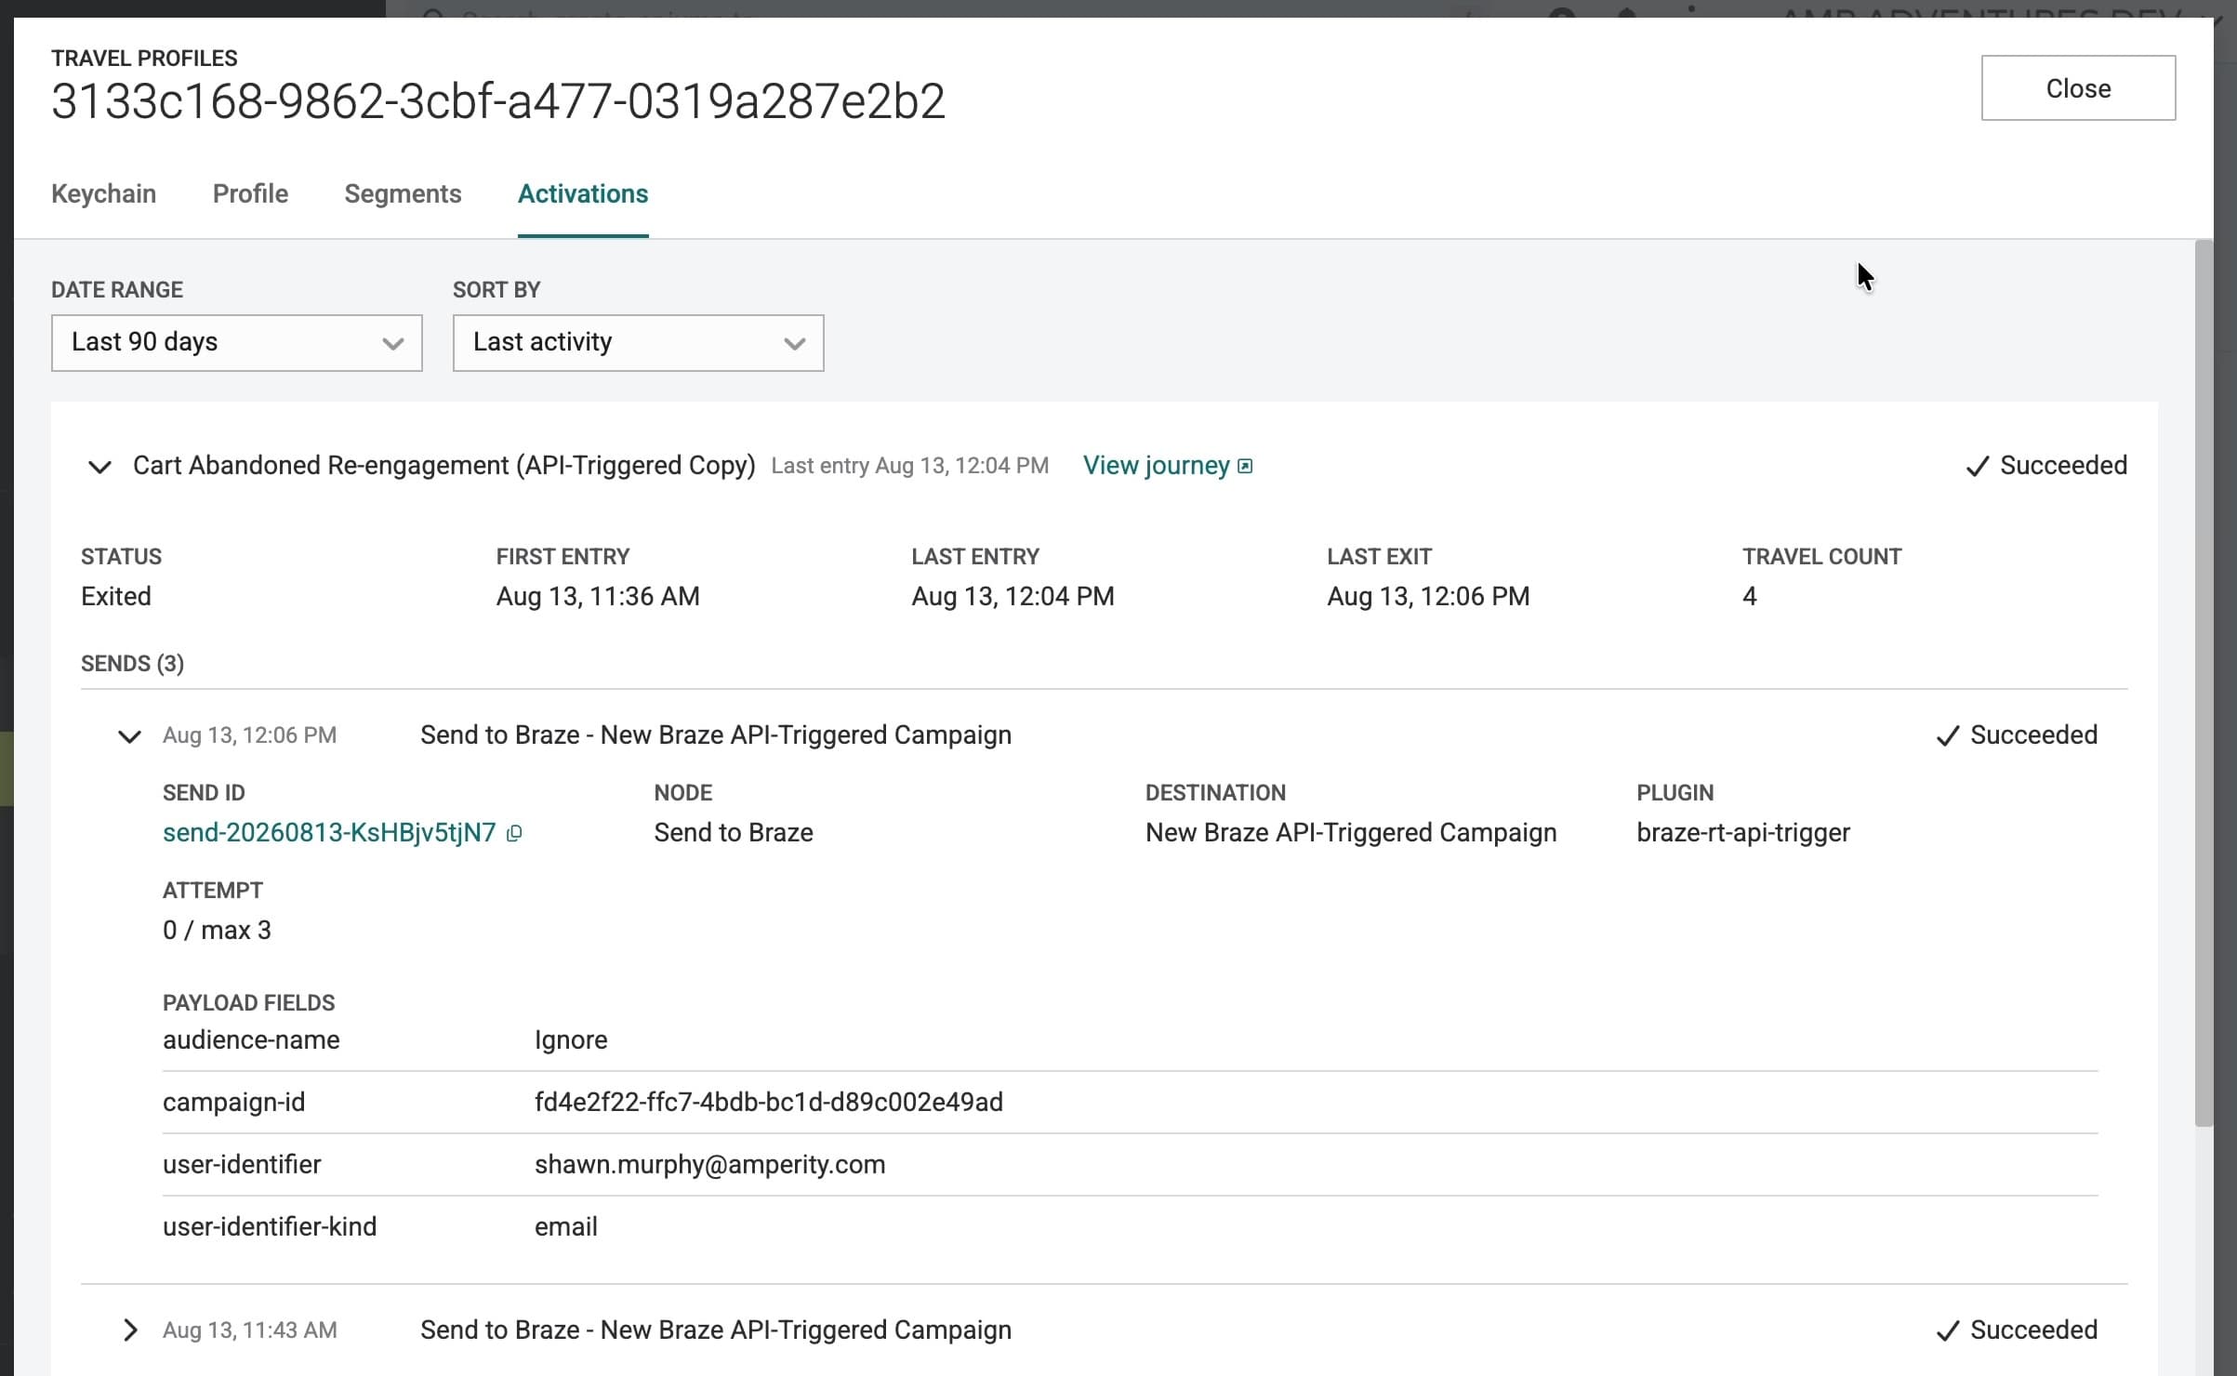This screenshot has width=2237, height=1376.
Task: Click the campaign-id value fd4e2f22-ffc7-4bdb-bc1d-d89c002e49ad
Action: [x=769, y=1102]
